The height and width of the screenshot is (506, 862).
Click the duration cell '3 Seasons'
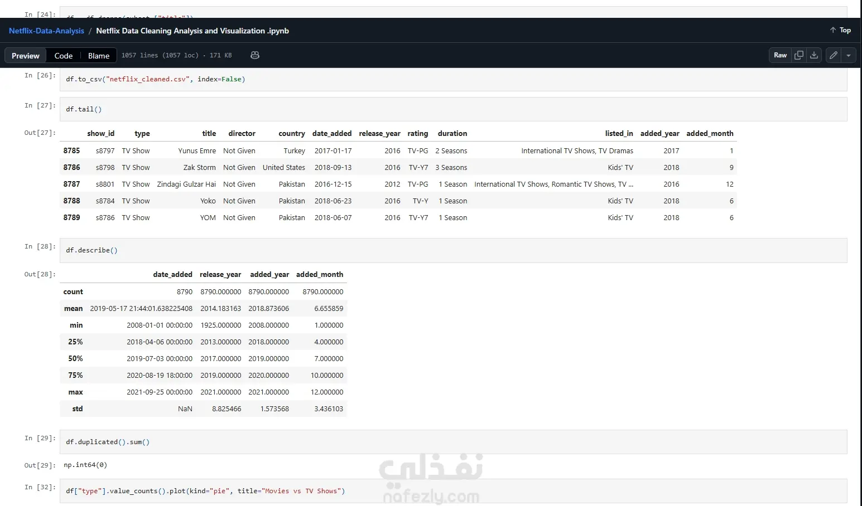pyautogui.click(x=451, y=168)
